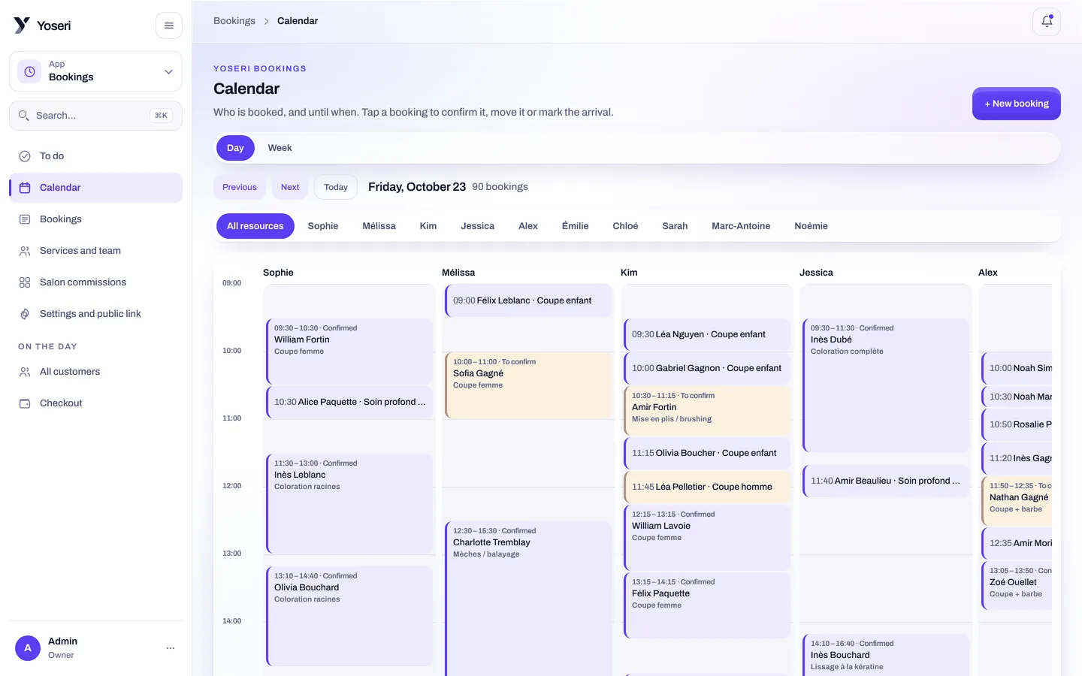
Task: Click the clock icon in Bookings app switcher
Action: point(29,71)
